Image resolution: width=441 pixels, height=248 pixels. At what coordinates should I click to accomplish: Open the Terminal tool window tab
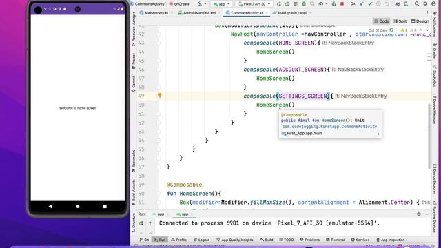tap(336, 240)
